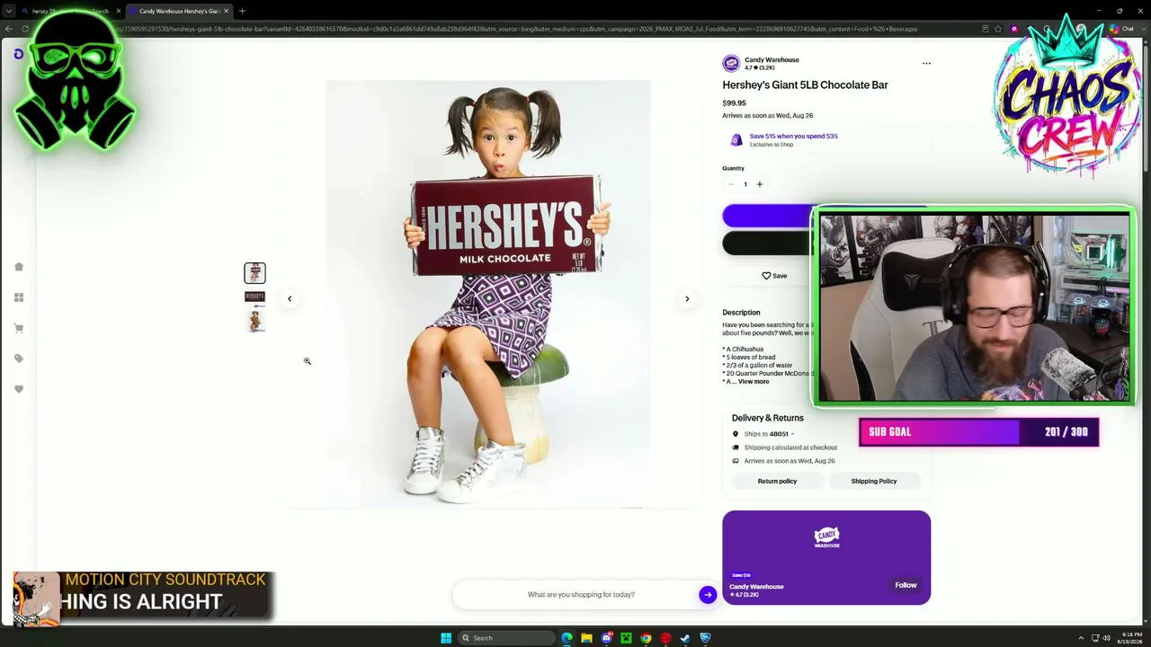
Task: Click the quantity value field
Action: pos(745,184)
